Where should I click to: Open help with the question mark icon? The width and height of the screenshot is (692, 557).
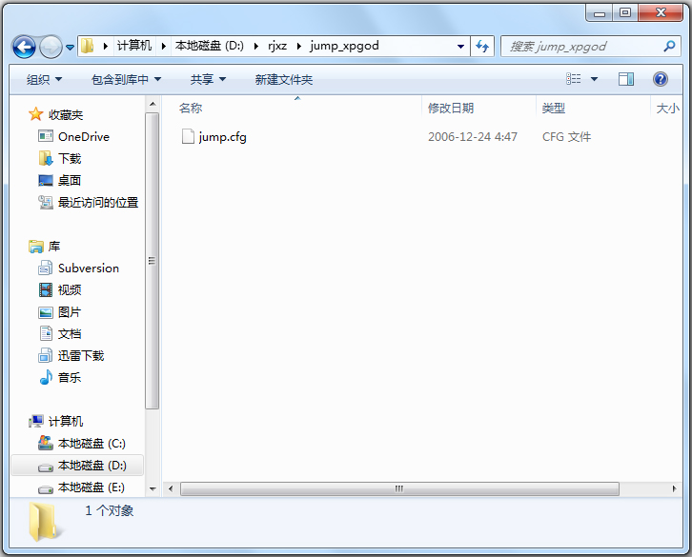[x=661, y=79]
